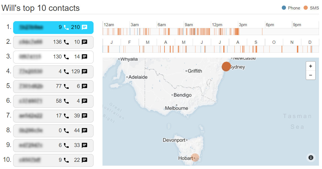This screenshot has width=322, height=169.
Task: Select contact number 1 highlighted in blue
Action: click(x=53, y=28)
